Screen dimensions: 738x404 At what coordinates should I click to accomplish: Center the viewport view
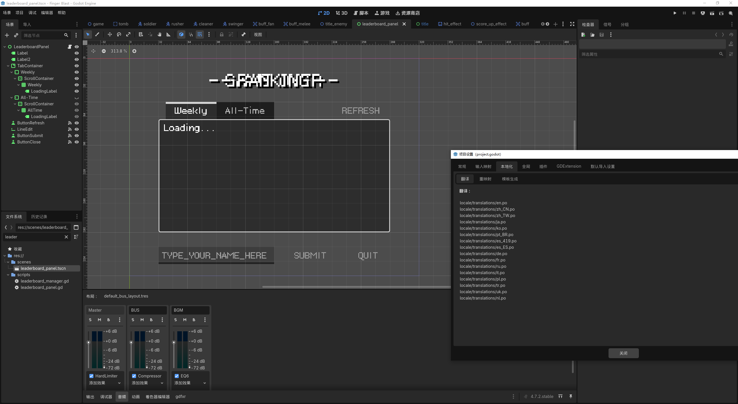93,51
